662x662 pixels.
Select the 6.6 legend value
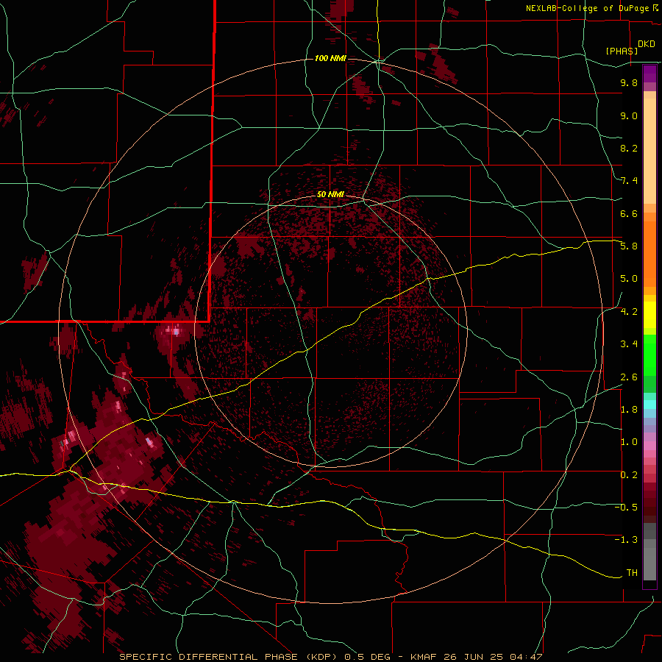click(x=629, y=213)
